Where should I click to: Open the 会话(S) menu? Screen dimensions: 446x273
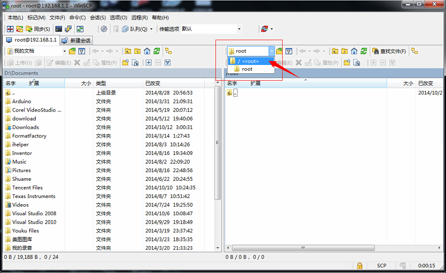98,18
